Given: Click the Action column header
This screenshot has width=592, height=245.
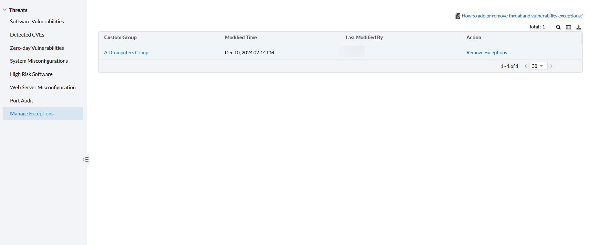Looking at the screenshot, I should pyautogui.click(x=521, y=37).
